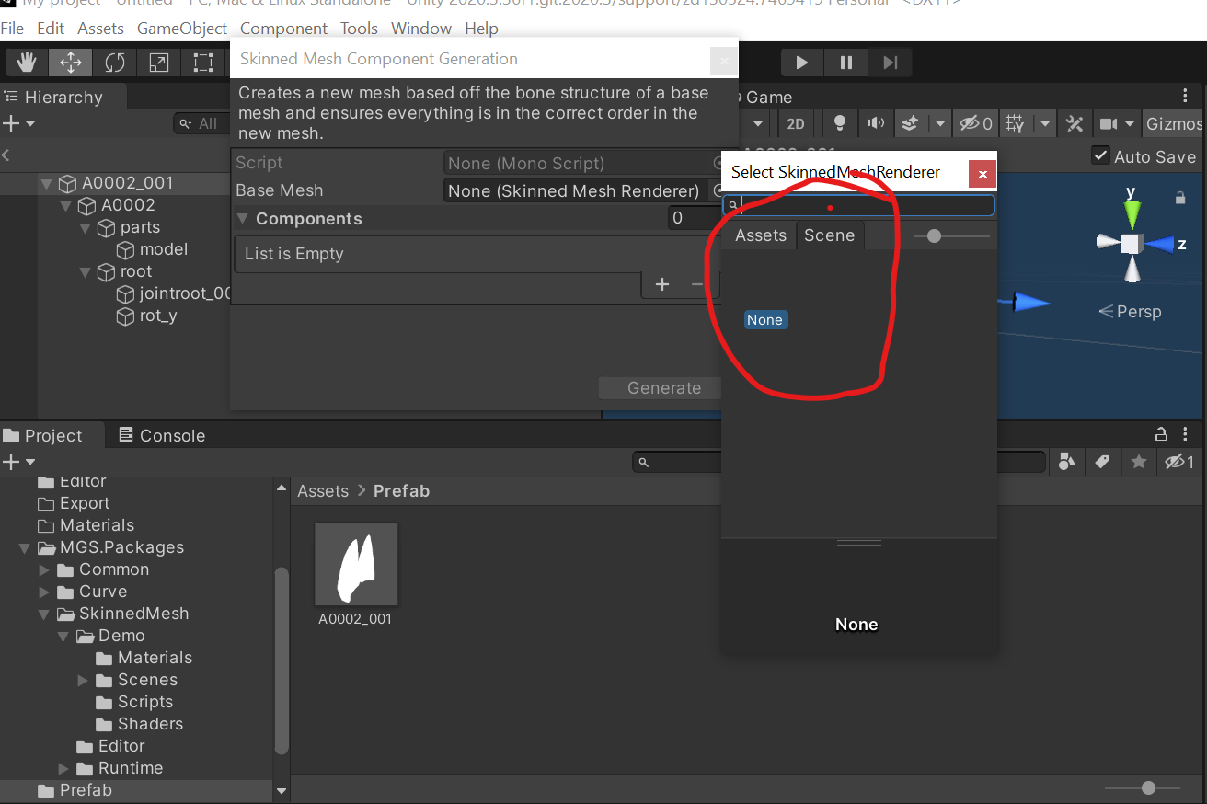Switch to Assets tab in object picker
This screenshot has width=1207, height=804.
[761, 235]
